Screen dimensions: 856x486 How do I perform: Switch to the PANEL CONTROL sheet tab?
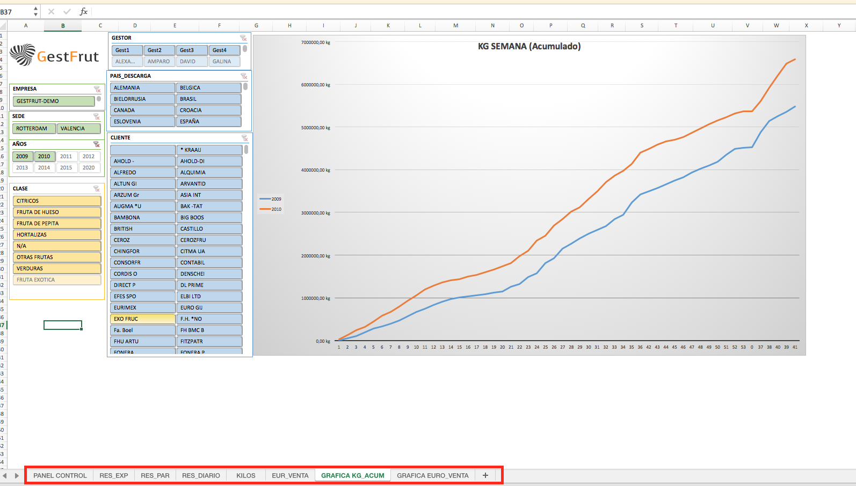[x=60, y=475]
